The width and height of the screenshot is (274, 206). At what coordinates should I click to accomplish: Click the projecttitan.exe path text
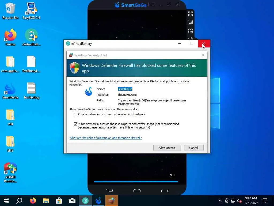pos(152,102)
